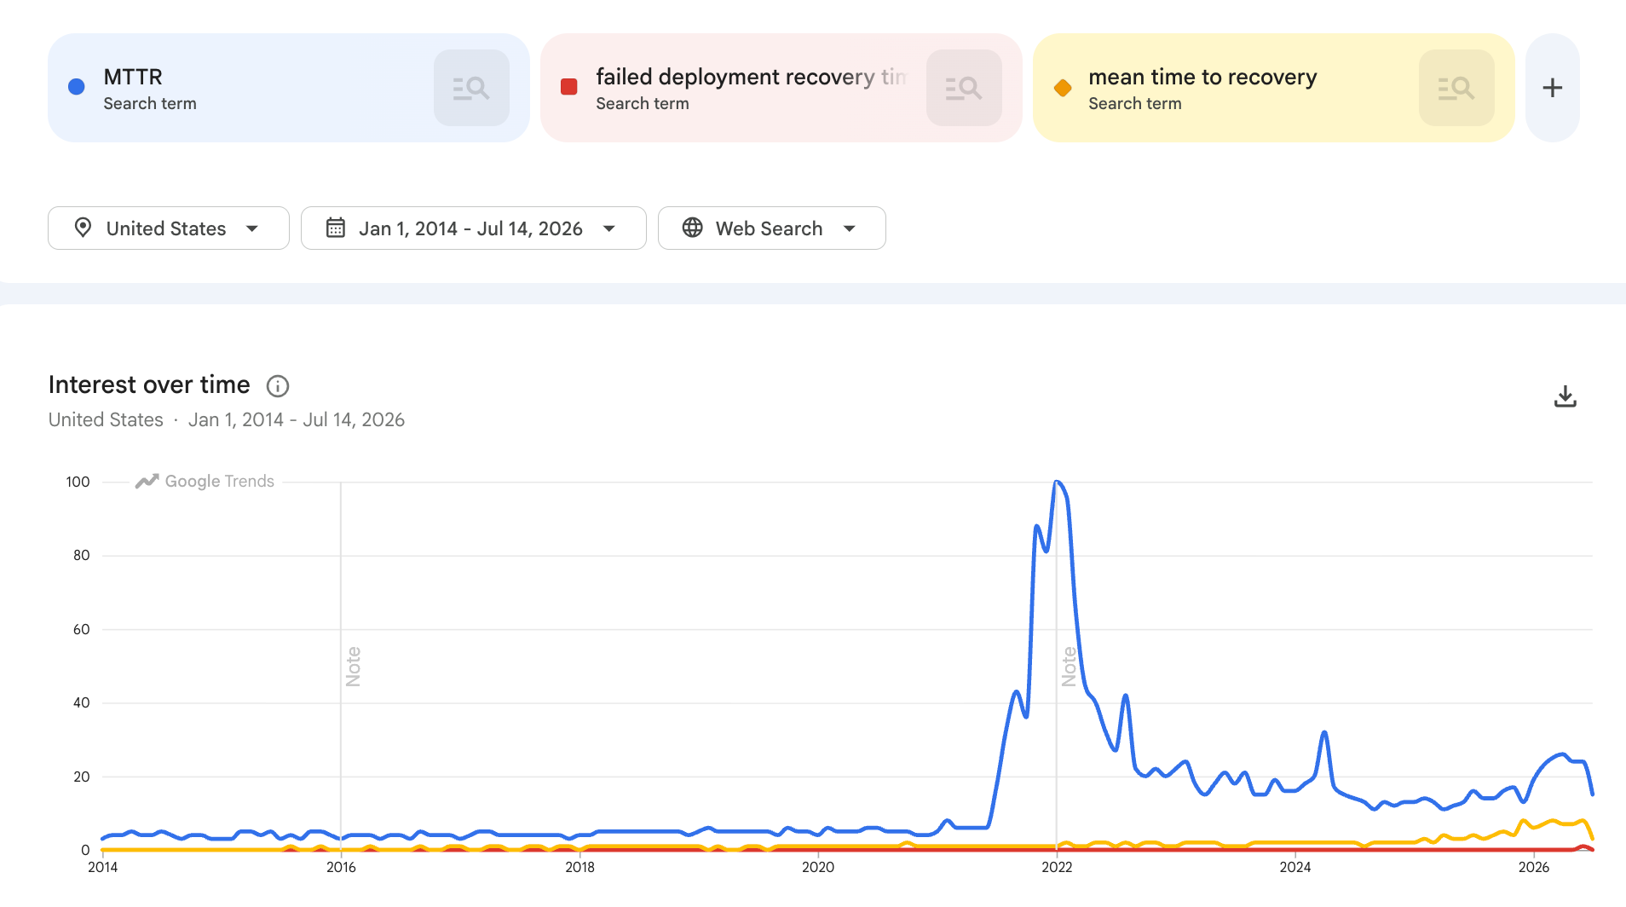
Task: Click the Note marker near 2022
Action: click(1069, 667)
